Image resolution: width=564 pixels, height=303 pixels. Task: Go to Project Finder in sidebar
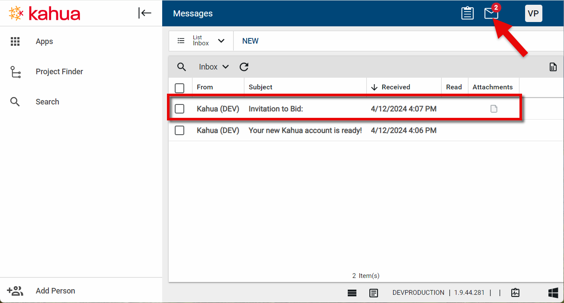coord(59,72)
